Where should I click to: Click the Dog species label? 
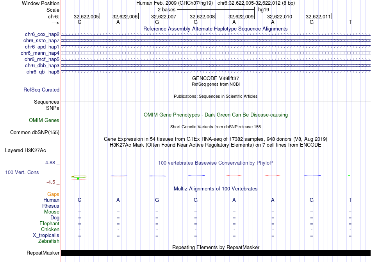point(55,218)
